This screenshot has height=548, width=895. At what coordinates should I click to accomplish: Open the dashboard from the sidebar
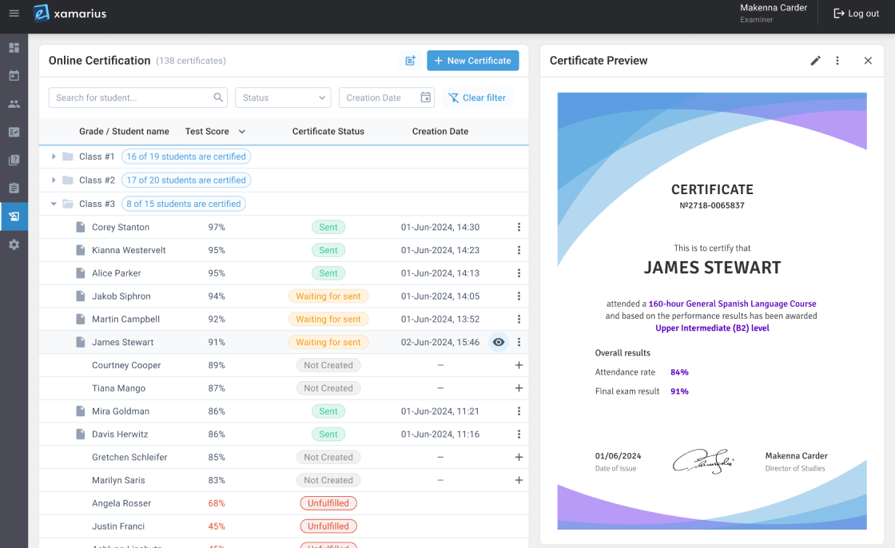click(x=13, y=48)
